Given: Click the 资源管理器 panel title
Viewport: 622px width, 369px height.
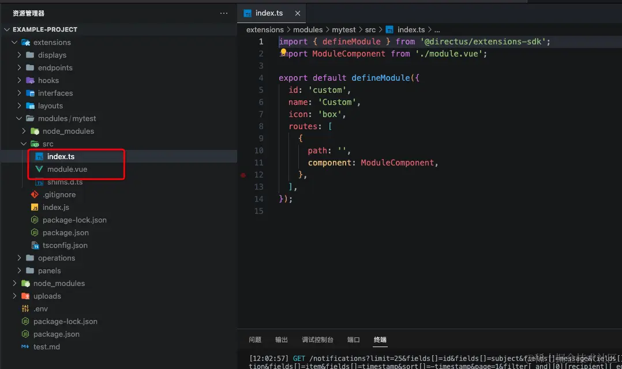Looking at the screenshot, I should [x=29, y=13].
